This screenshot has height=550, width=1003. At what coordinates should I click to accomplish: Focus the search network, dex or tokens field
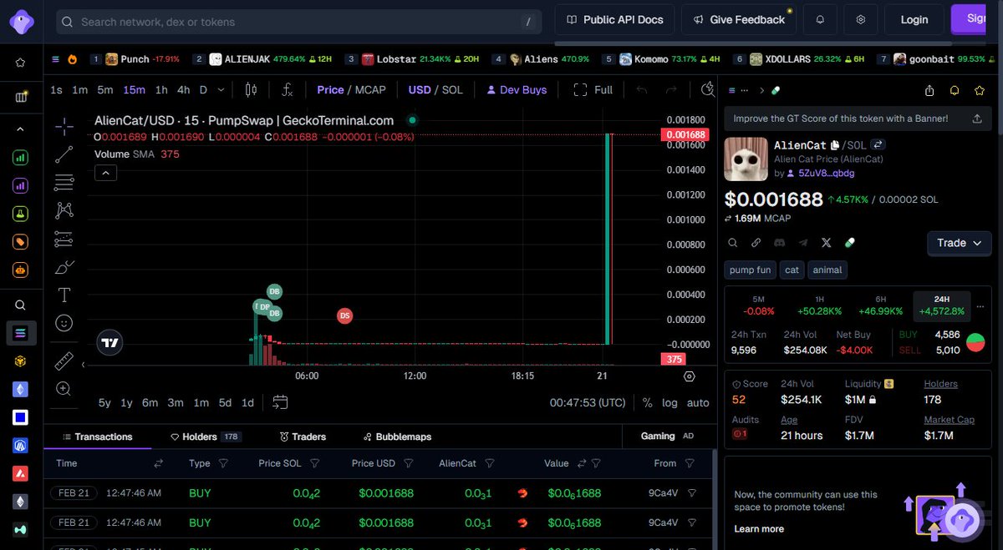[x=299, y=22]
